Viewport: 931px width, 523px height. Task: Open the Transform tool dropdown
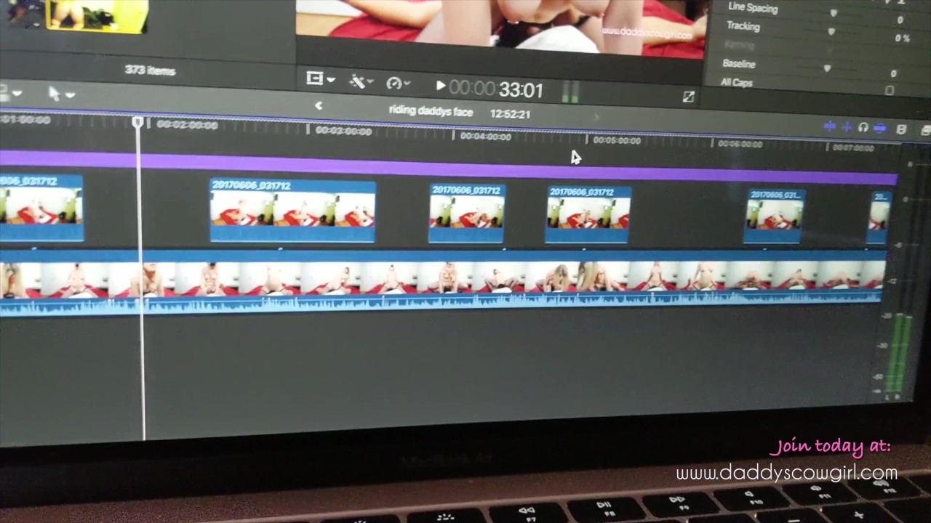[x=319, y=79]
